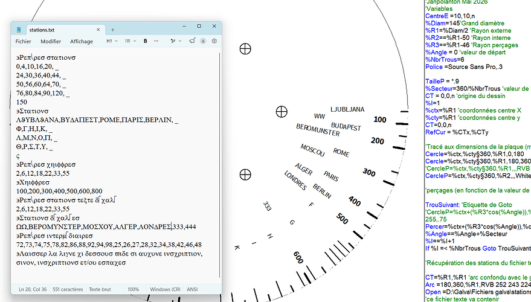Click the megaphone announcements icon

(192, 41)
